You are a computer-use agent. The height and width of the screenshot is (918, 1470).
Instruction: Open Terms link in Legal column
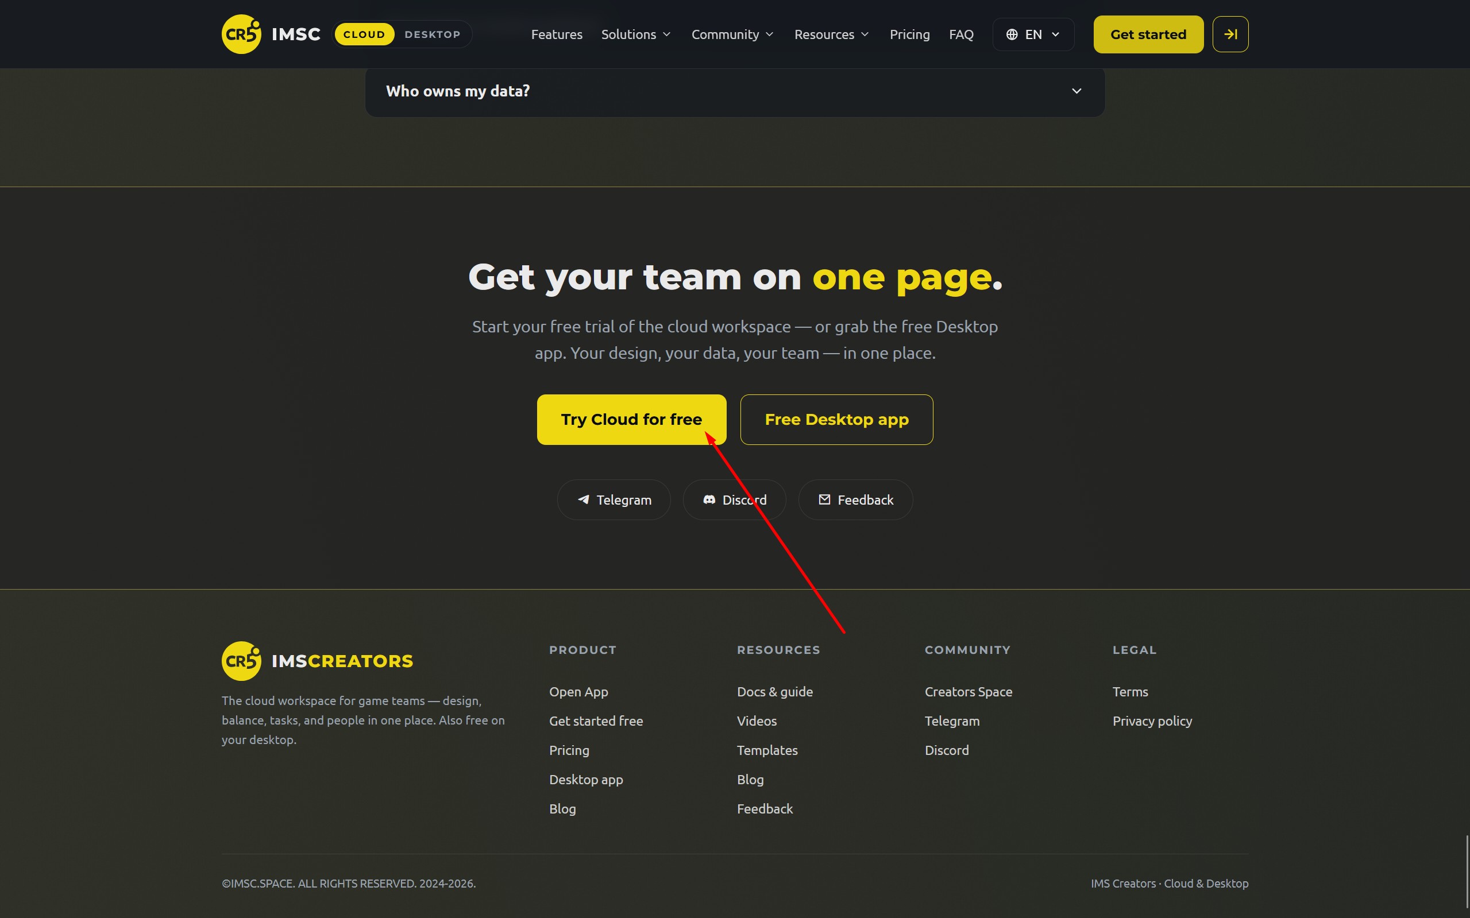(1130, 692)
